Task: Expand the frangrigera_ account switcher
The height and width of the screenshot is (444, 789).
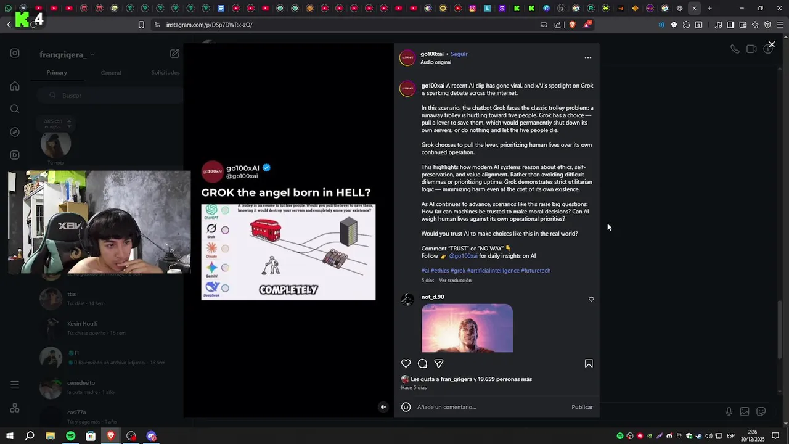Action: tap(67, 55)
